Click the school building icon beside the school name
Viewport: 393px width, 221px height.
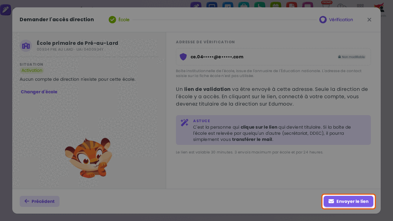26,46
